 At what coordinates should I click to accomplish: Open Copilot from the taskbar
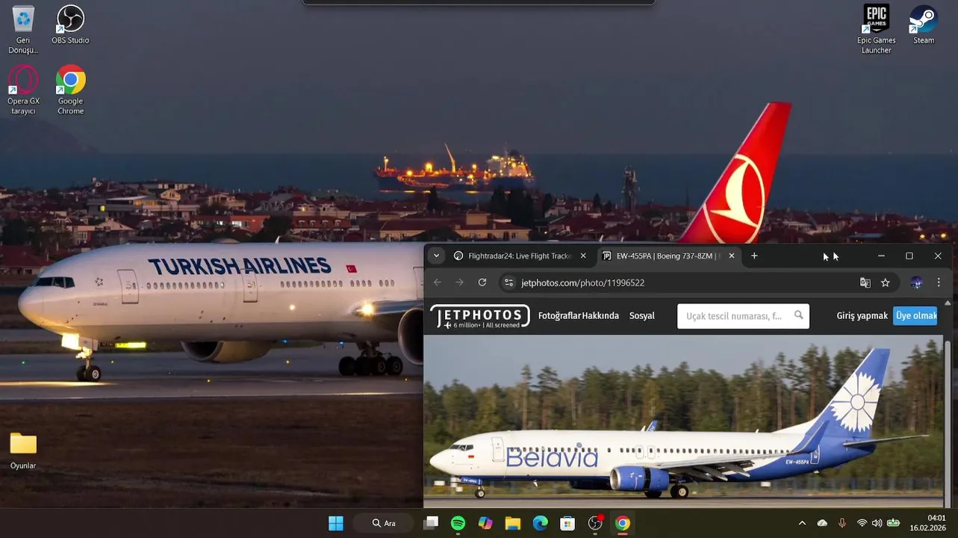pyautogui.click(x=485, y=523)
